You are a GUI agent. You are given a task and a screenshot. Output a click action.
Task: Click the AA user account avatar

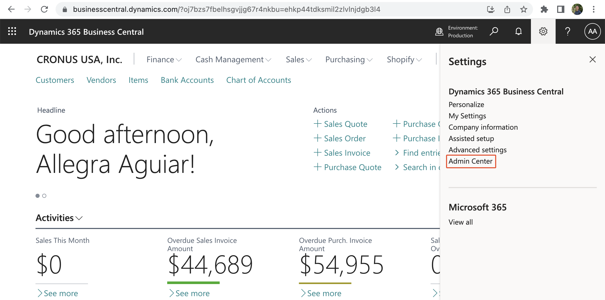pyautogui.click(x=592, y=31)
